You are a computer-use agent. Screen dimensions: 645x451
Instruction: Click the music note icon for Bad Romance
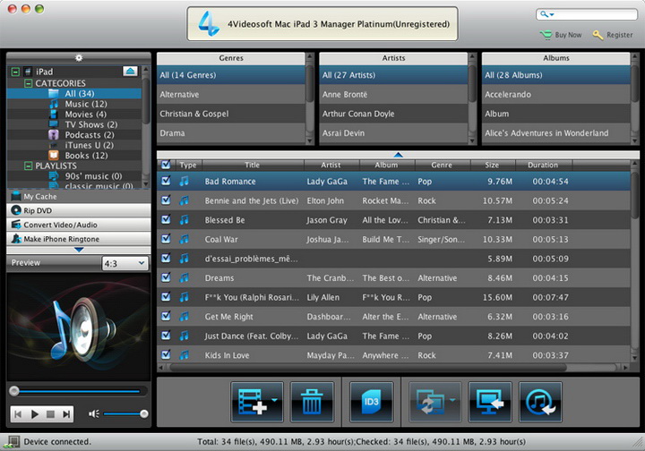click(184, 181)
